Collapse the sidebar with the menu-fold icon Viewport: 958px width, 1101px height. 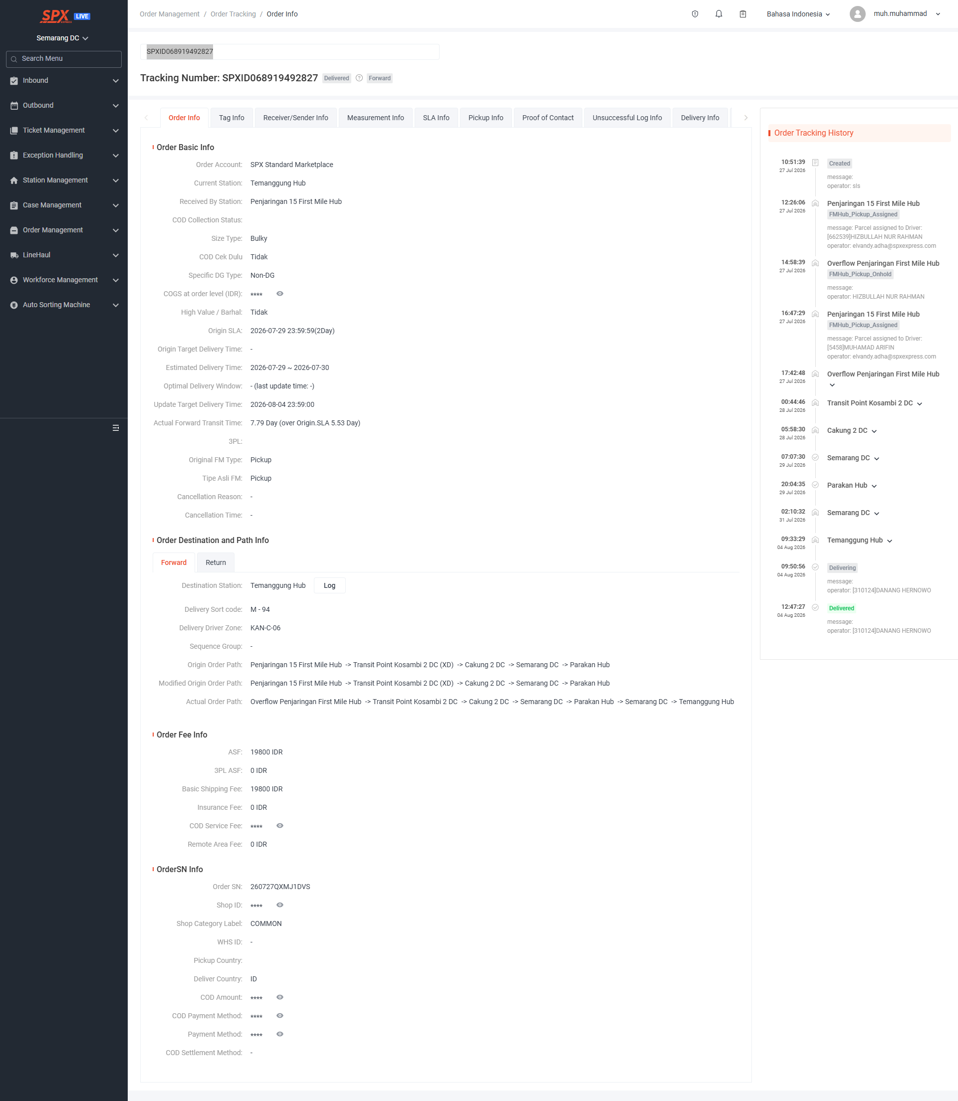coord(115,428)
